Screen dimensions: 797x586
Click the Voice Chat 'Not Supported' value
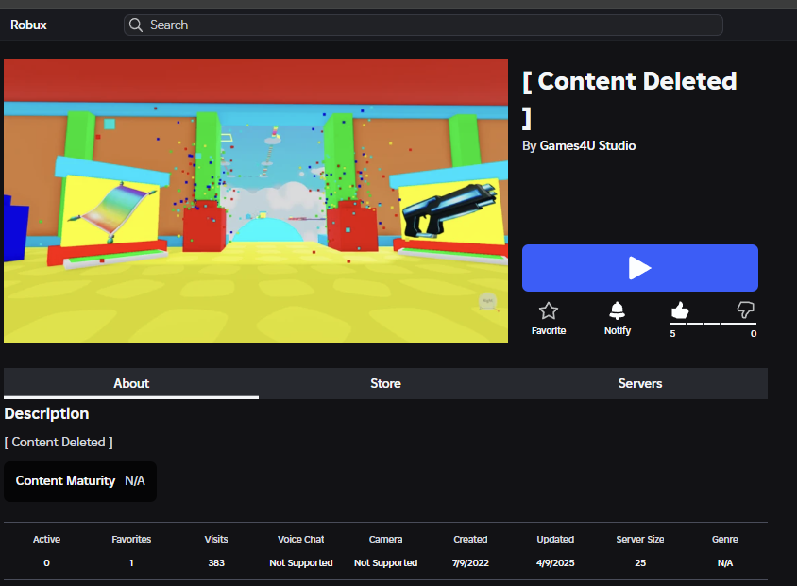[x=301, y=562]
